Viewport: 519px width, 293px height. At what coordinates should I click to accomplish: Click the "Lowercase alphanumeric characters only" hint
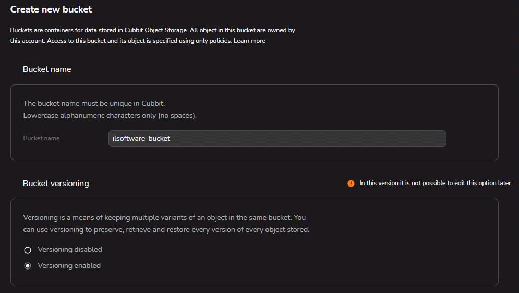point(110,115)
